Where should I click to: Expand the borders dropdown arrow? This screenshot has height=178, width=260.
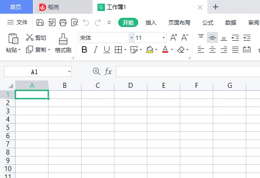click(125, 49)
